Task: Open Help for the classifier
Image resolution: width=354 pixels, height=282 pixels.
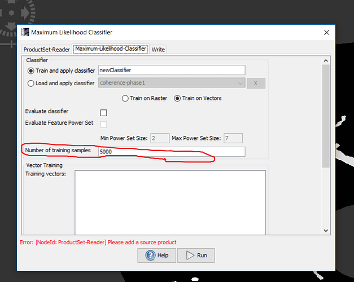Action: 157,255
